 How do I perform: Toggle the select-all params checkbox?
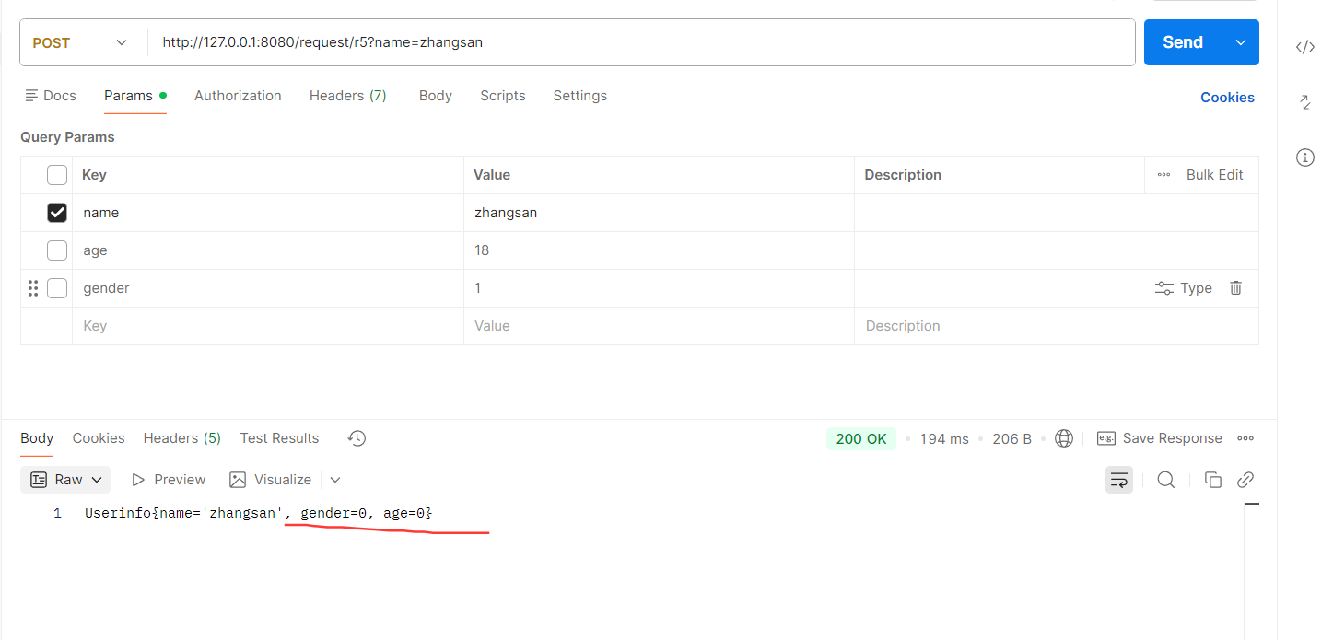[x=57, y=175]
